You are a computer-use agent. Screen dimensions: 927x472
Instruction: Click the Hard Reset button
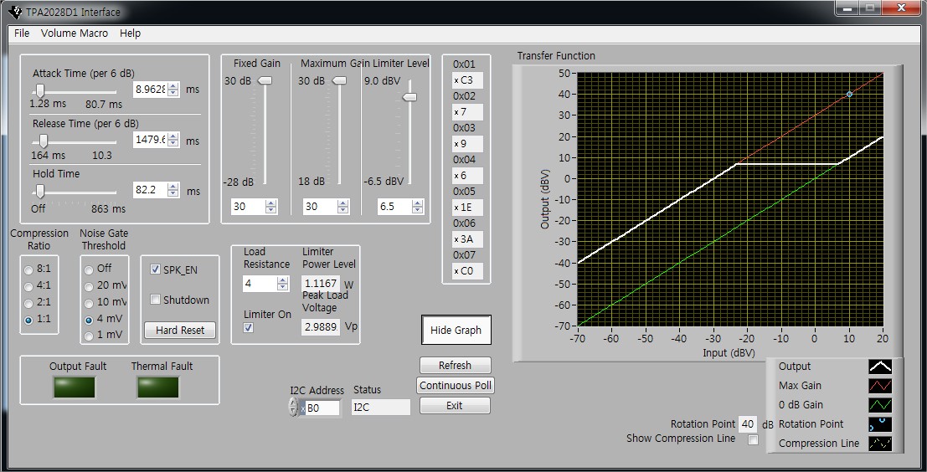[x=180, y=331]
